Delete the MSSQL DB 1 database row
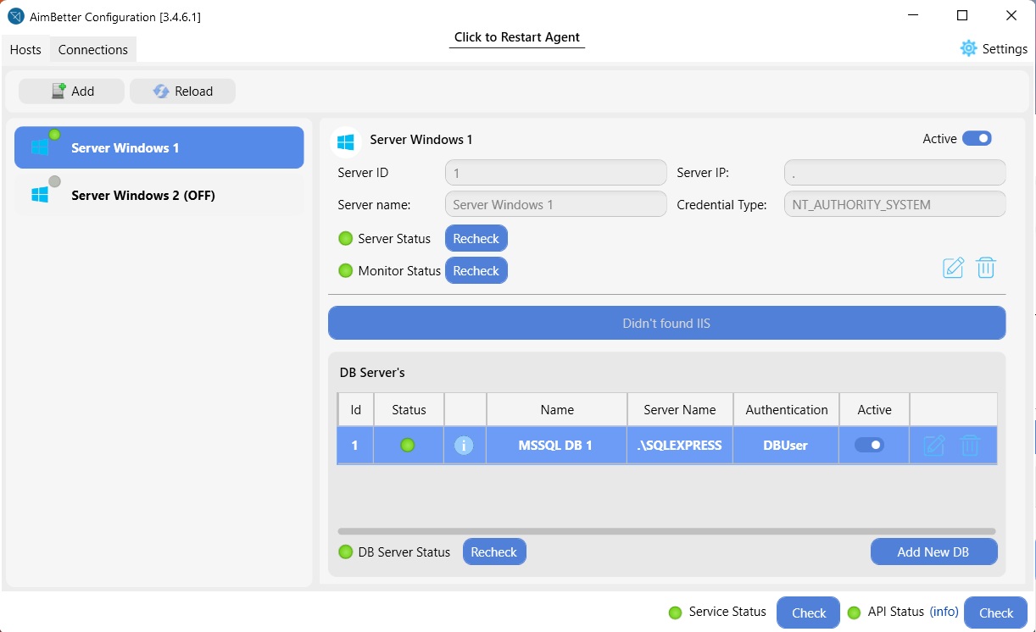1036x632 pixels. point(970,445)
